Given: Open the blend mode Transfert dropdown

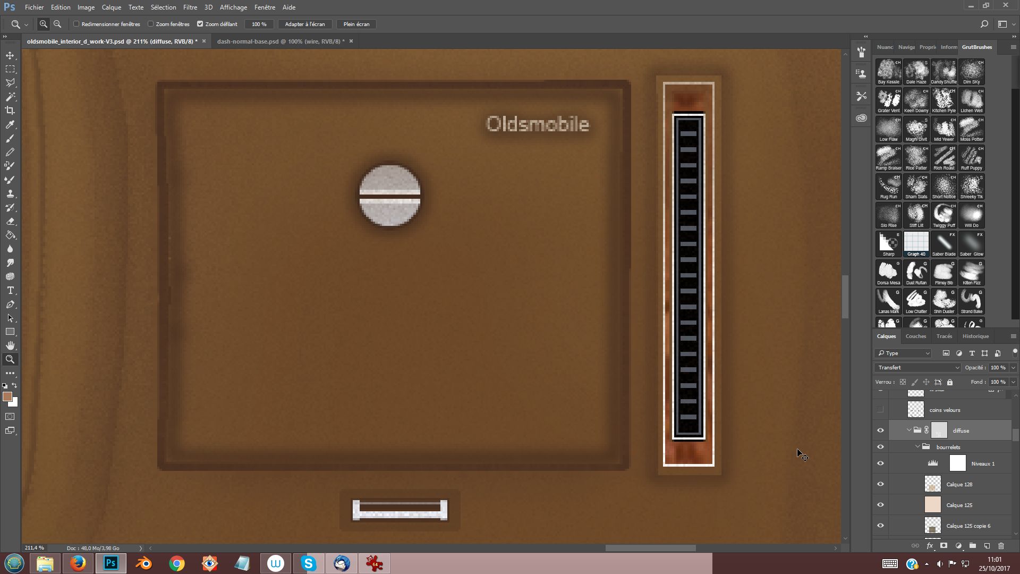Looking at the screenshot, I should 918,367.
